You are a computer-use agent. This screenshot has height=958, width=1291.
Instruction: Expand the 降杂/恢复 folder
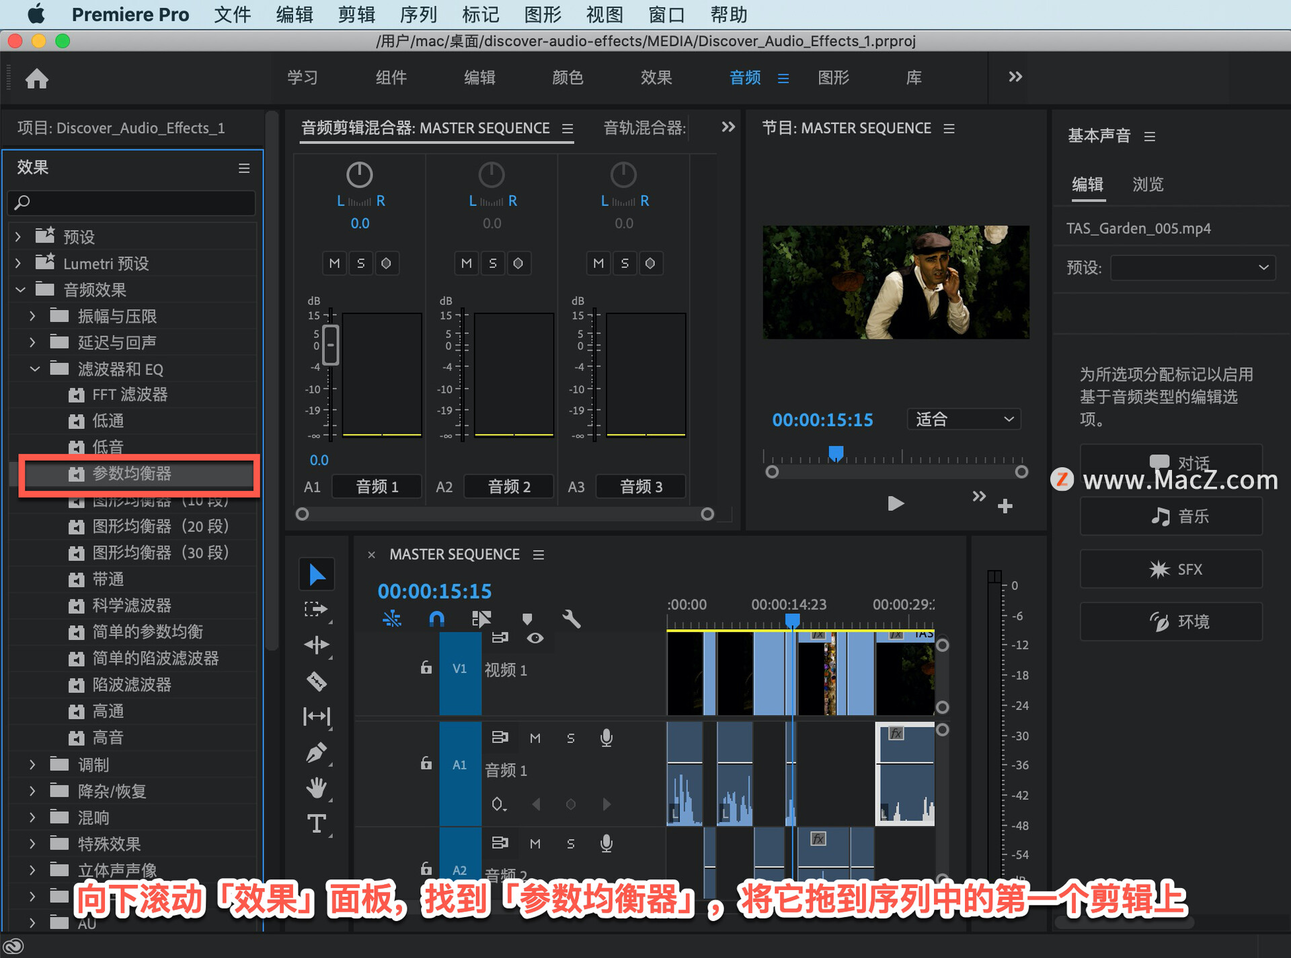[x=32, y=791]
